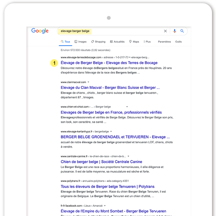Open the Outils option
The image size is (216, 216).
pyautogui.click(x=178, y=42)
